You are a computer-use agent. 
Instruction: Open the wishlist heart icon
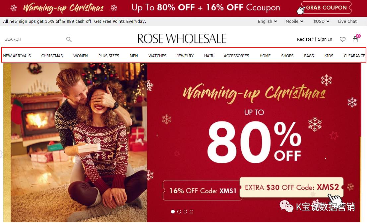[x=342, y=39]
